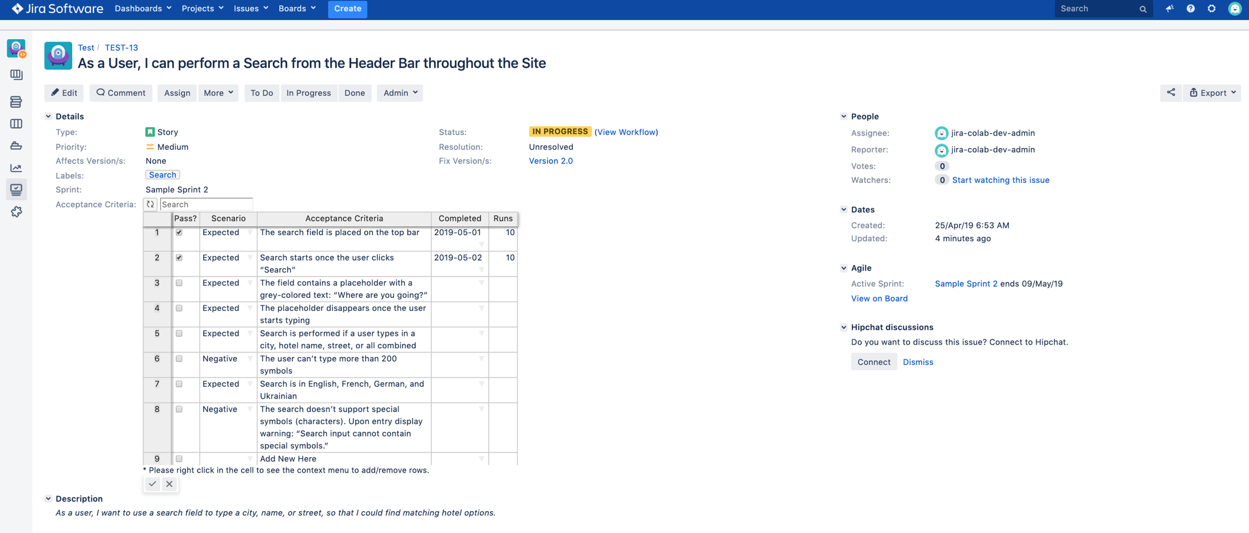Open the Active sprints board sidebar icon
This screenshot has height=533, width=1249.
pyautogui.click(x=16, y=124)
